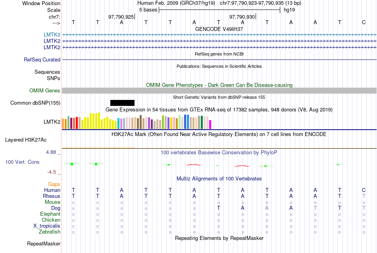Open OMIM Gene Phenotypes track title
The image size is (377, 253).
tap(219, 85)
